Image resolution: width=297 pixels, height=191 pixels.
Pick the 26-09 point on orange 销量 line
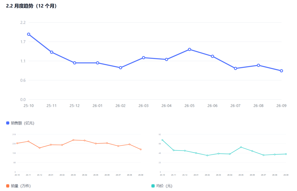pos(141,149)
